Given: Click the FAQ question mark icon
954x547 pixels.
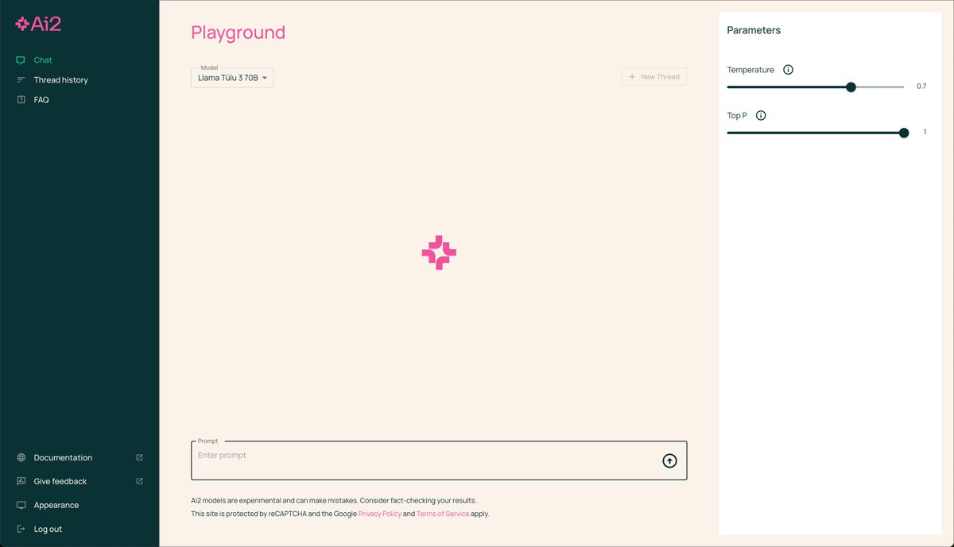Looking at the screenshot, I should click(21, 100).
